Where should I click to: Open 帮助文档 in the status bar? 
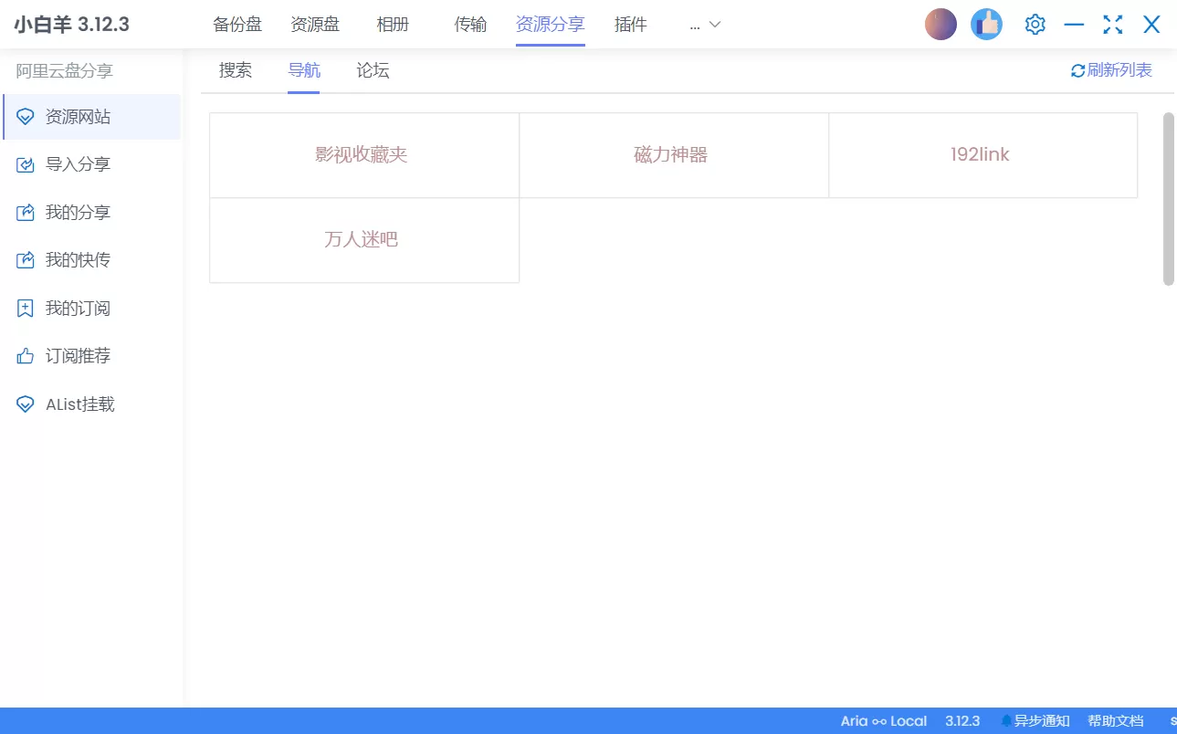(1116, 720)
